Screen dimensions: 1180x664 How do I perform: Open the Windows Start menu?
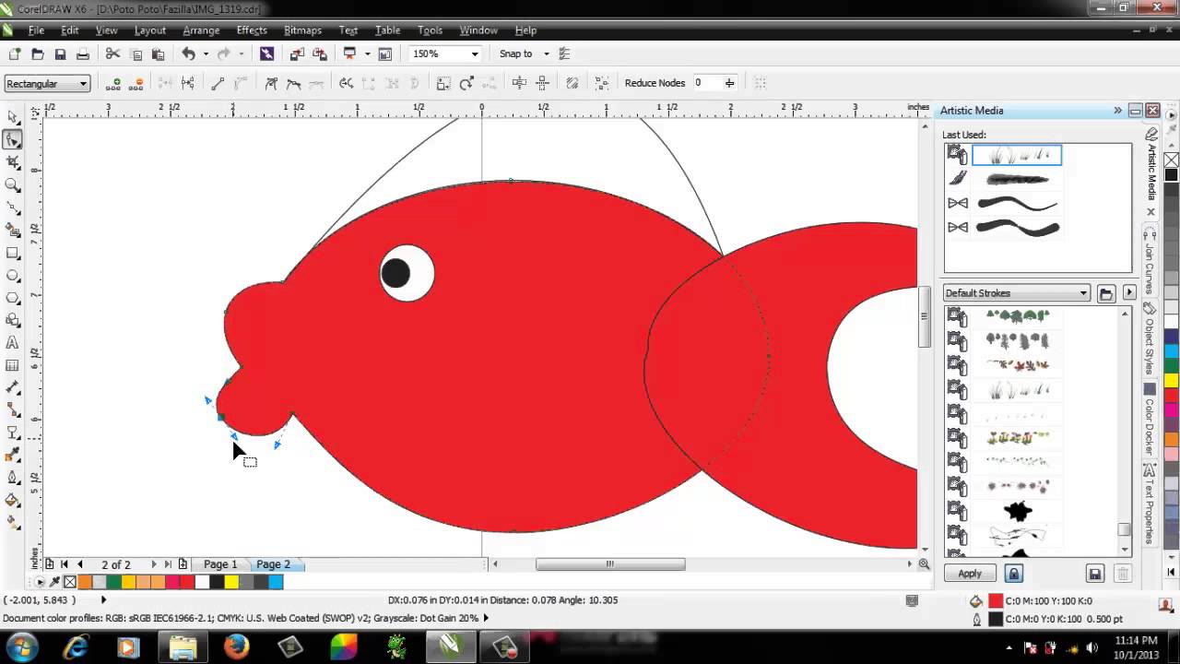(21, 646)
